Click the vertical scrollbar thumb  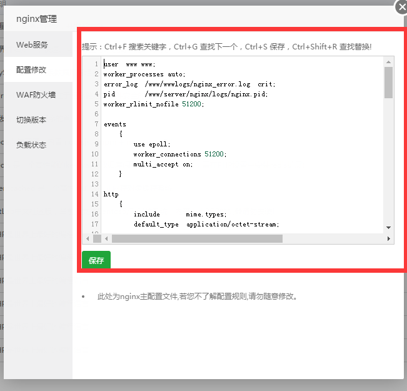click(388, 83)
